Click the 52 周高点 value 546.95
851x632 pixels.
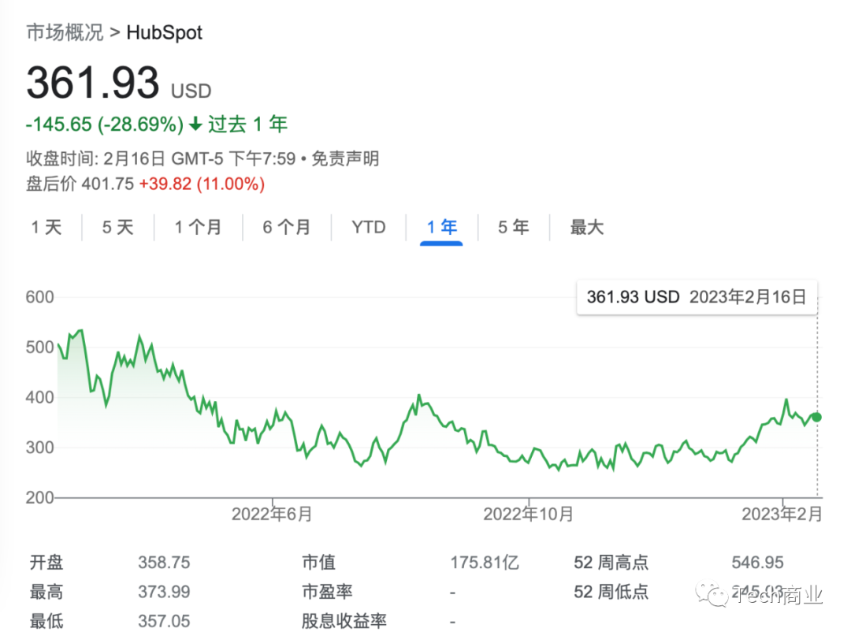tap(758, 562)
